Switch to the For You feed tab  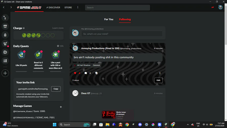pyautogui.click(x=109, y=19)
